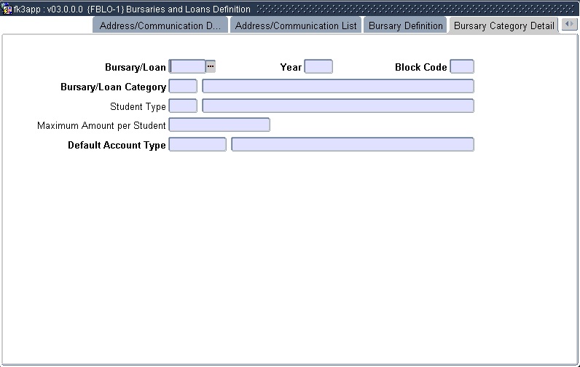Click the Student Type code field
This screenshot has width=580, height=367.
pos(183,106)
